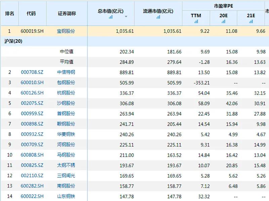269x201 pixels.
Task: Open stock code 000825.SZ link
Action: (x=32, y=165)
